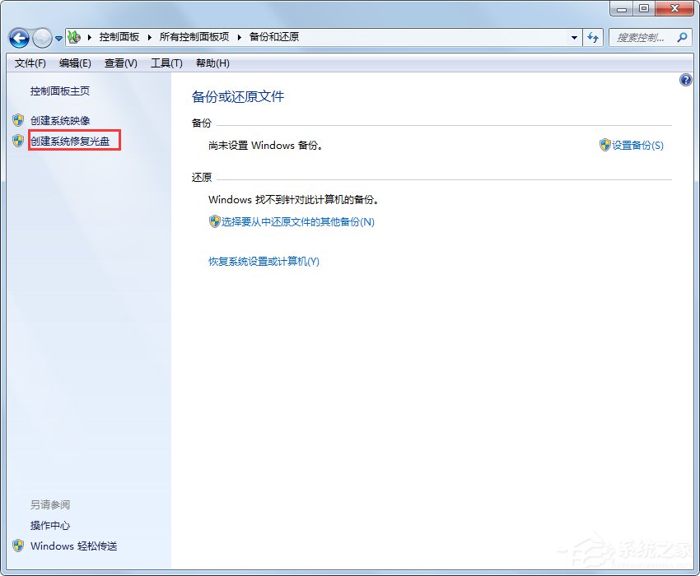Viewport: 700px width, 576px height.
Task: Open the 工具 menu
Action: click(166, 63)
